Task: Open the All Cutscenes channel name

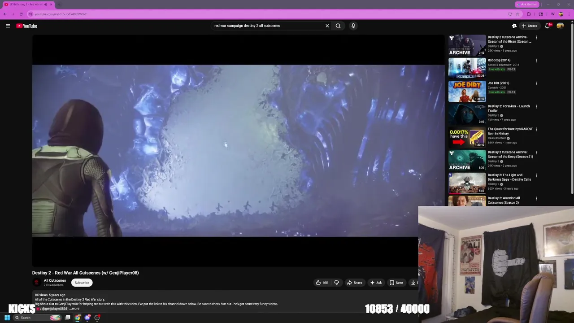Action: (x=55, y=280)
